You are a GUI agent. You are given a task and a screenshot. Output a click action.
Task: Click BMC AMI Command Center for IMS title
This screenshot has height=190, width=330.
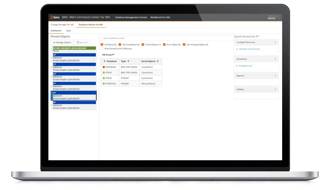(x=86, y=17)
